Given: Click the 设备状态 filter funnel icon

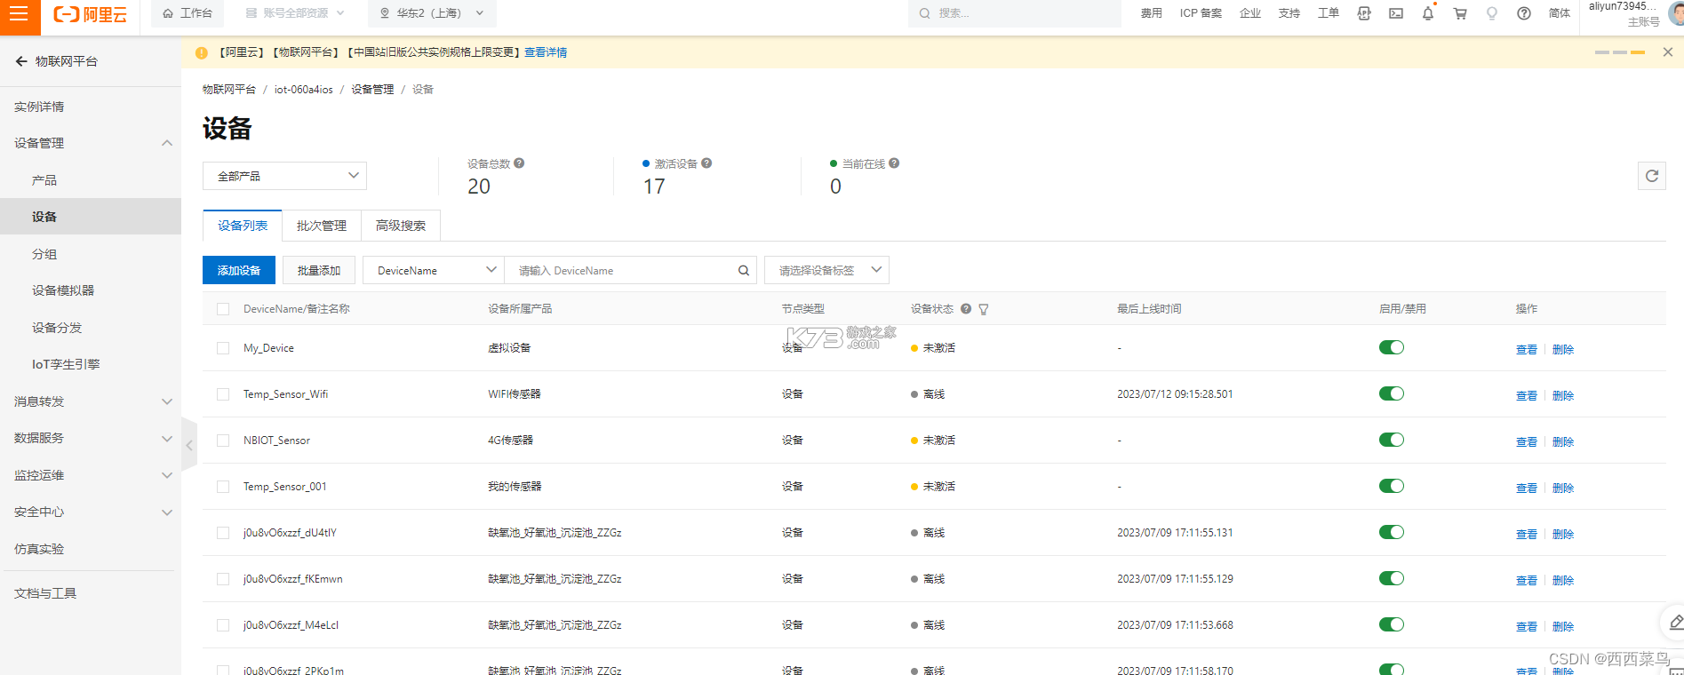Looking at the screenshot, I should pos(984,309).
